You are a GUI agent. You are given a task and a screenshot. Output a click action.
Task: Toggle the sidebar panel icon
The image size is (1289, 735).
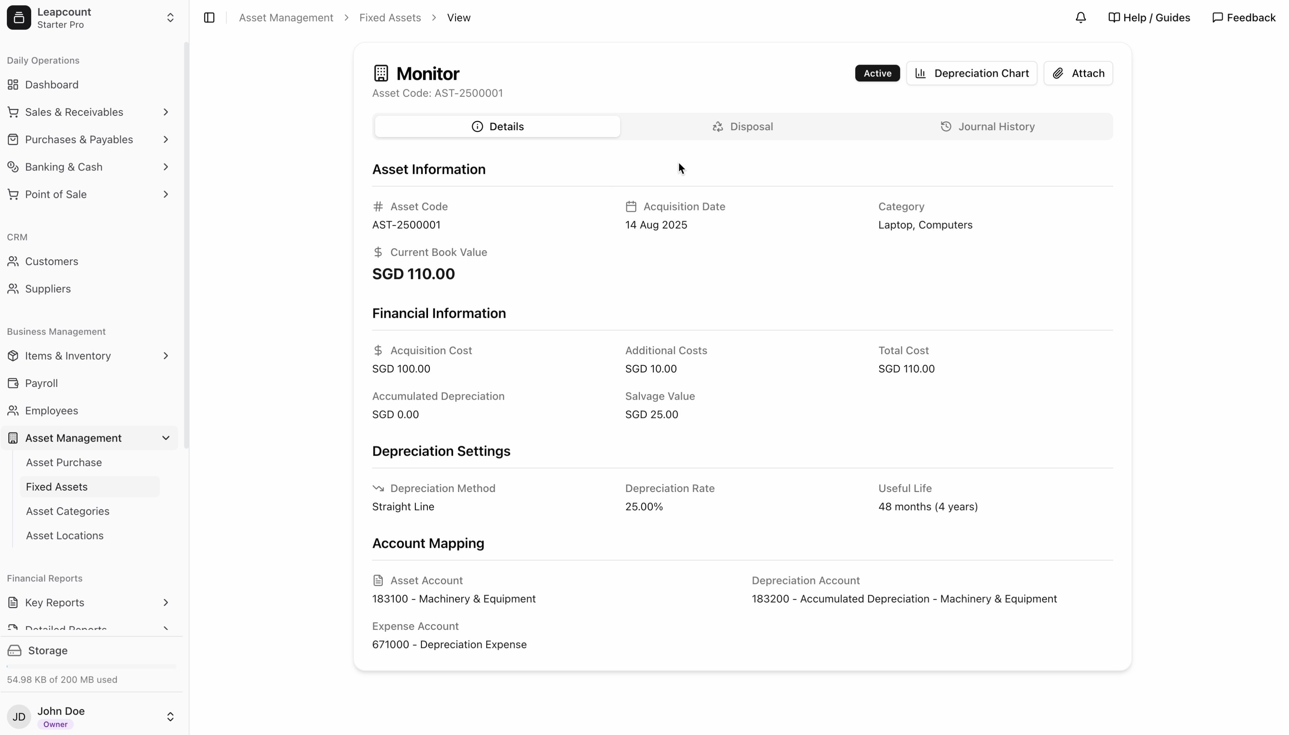[209, 18]
